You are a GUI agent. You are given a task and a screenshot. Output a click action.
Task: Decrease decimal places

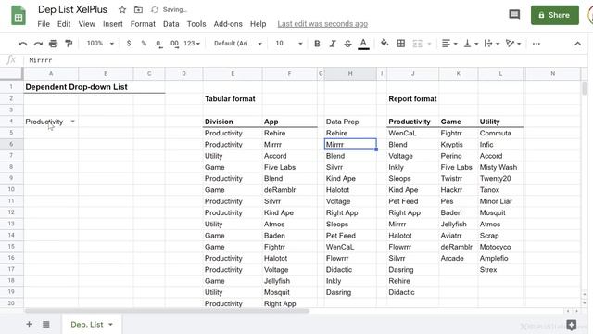[x=158, y=44]
